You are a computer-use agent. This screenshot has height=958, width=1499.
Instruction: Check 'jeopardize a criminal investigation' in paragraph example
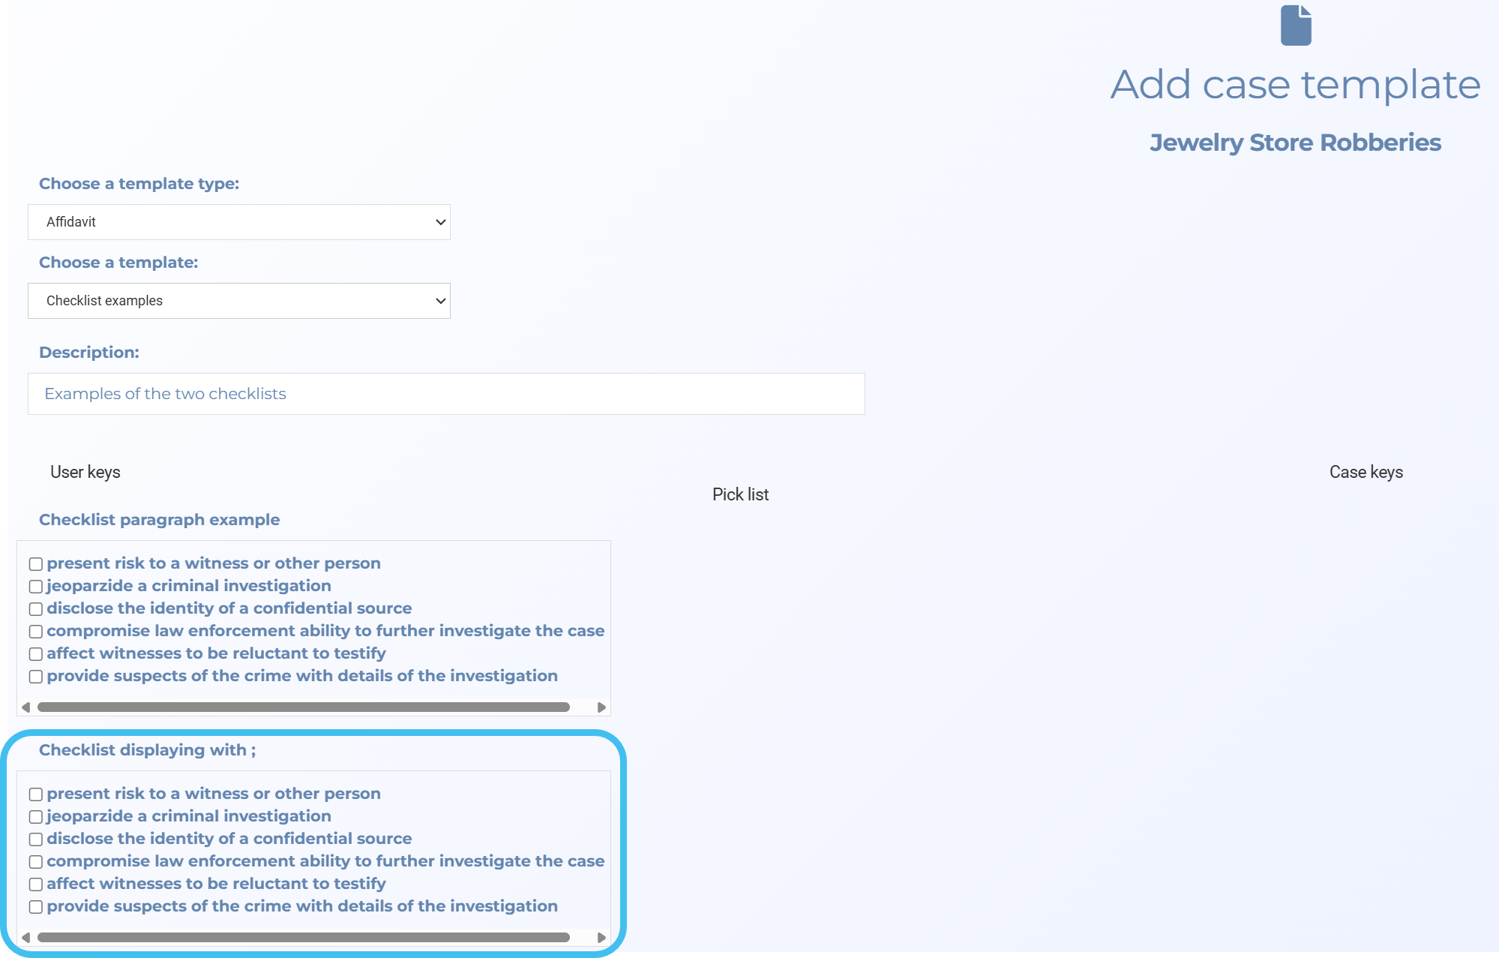[36, 587]
